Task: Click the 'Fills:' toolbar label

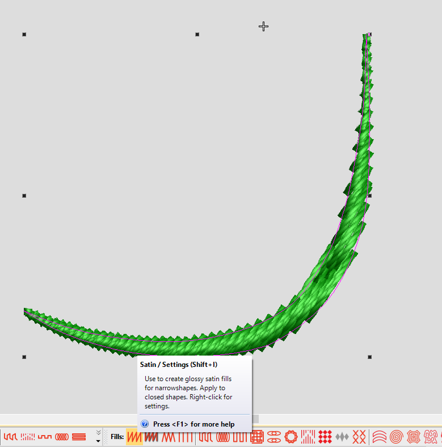Action: 117,437
